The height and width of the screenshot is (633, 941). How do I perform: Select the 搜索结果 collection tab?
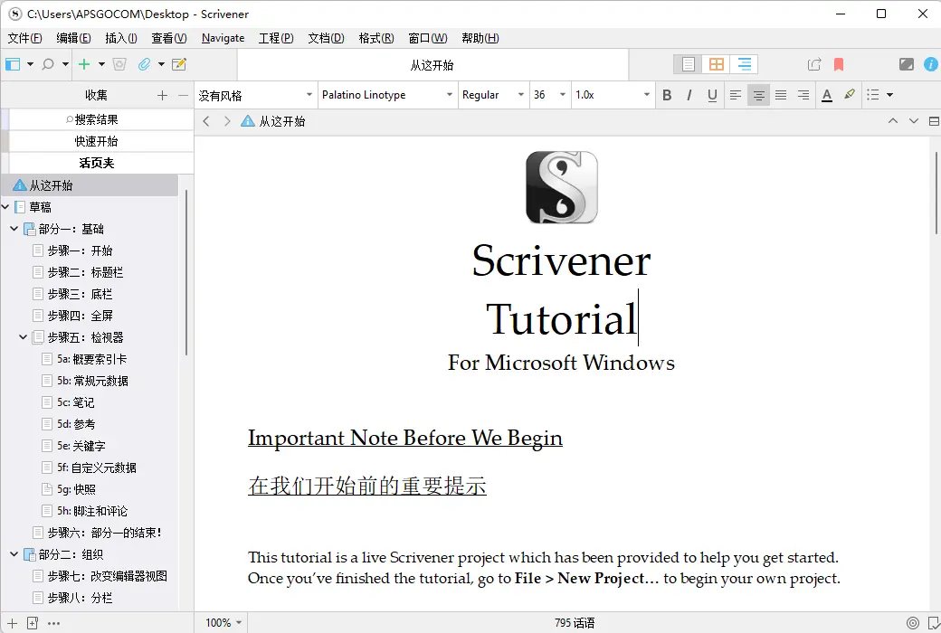tap(97, 119)
